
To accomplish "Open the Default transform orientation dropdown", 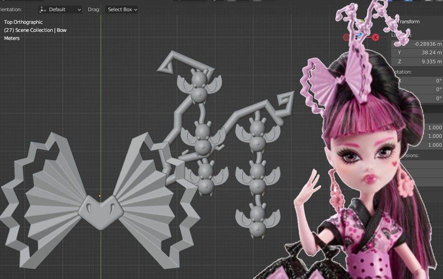I will pyautogui.click(x=60, y=9).
